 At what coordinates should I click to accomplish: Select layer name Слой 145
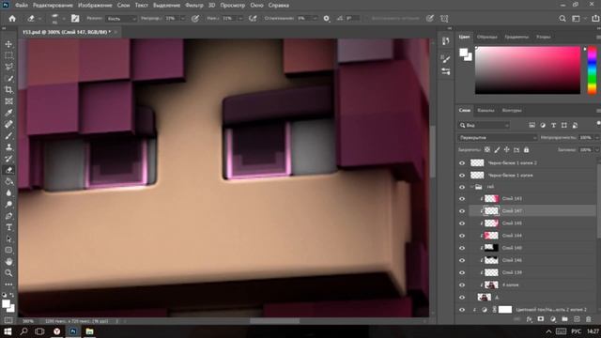[x=512, y=223]
